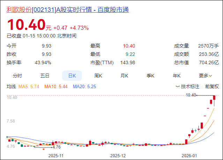
Task: Click the 10.40 high annotation label on chart
Action: point(191,95)
